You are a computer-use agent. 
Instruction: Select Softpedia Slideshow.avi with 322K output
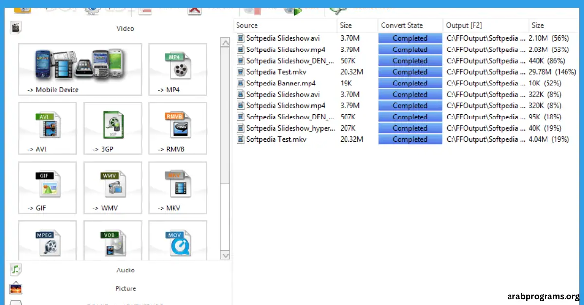(283, 94)
